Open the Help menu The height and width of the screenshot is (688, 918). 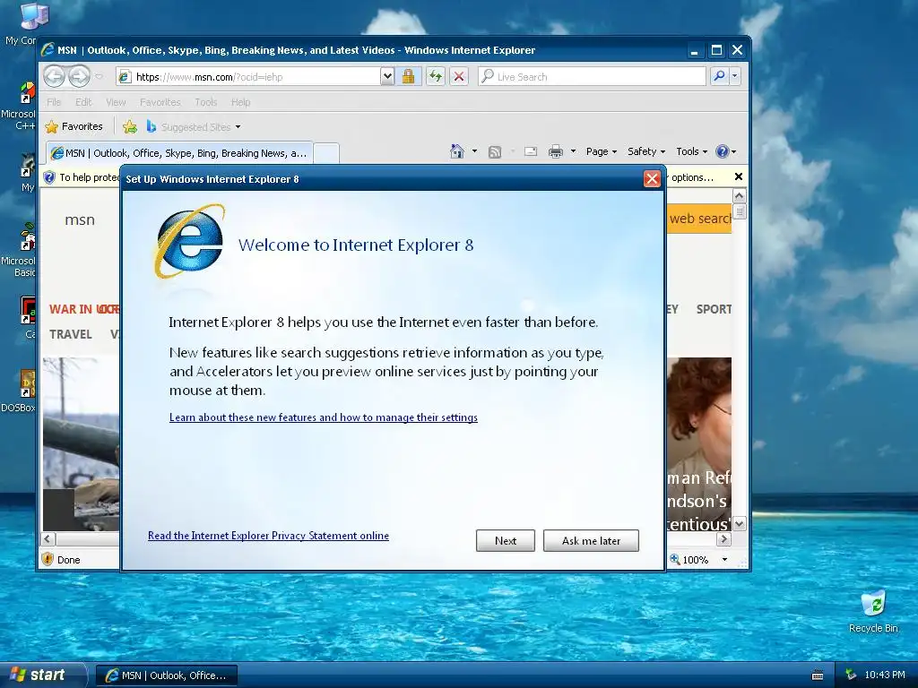point(240,102)
